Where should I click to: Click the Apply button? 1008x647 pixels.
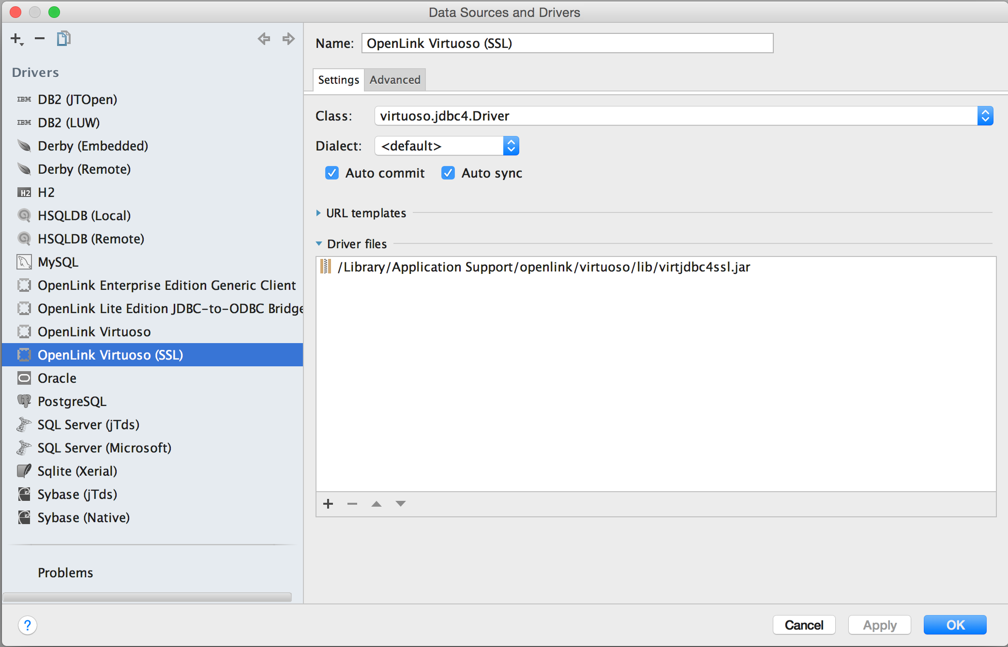point(880,625)
